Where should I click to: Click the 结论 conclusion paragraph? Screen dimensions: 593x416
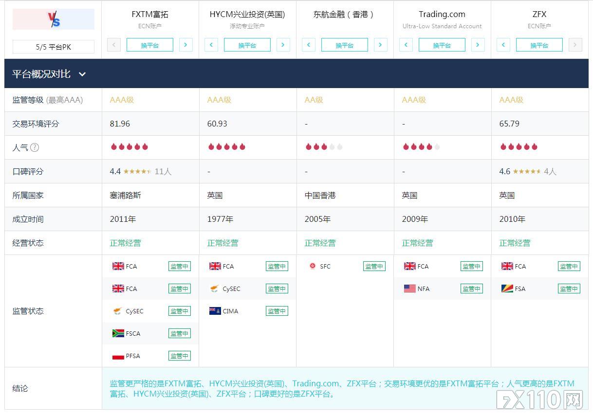pyautogui.click(x=342, y=389)
